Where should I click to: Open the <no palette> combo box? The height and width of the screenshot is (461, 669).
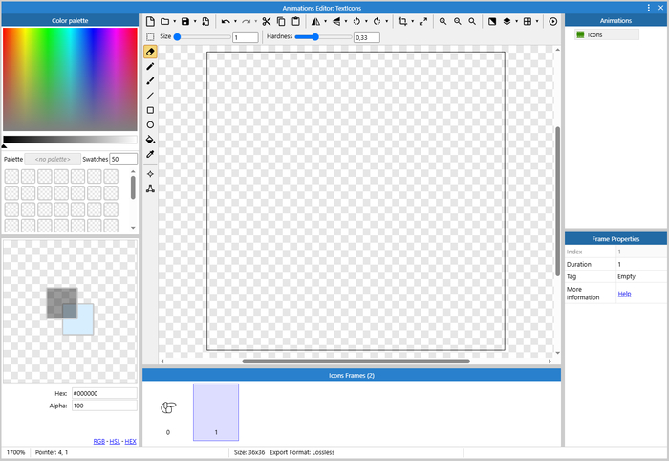coord(52,159)
